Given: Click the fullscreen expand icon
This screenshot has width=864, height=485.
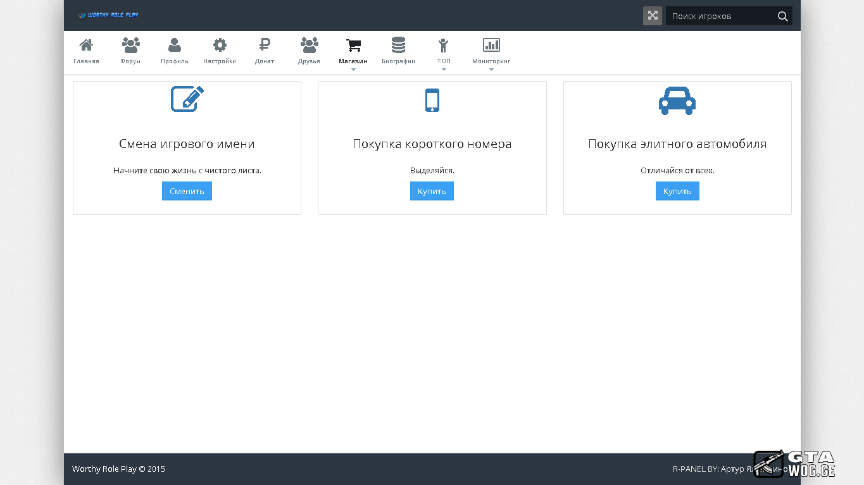Looking at the screenshot, I should (652, 16).
